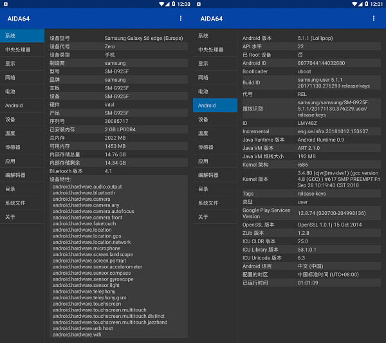Tap android.hardware.usb.host feature entry
Screen dimensions: 386x343
click(x=83, y=328)
